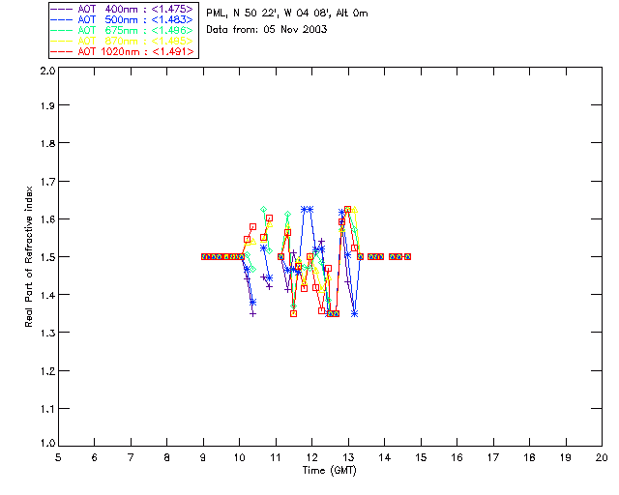
Task: Click the x-axis tick label 12
Action: [x=311, y=457]
